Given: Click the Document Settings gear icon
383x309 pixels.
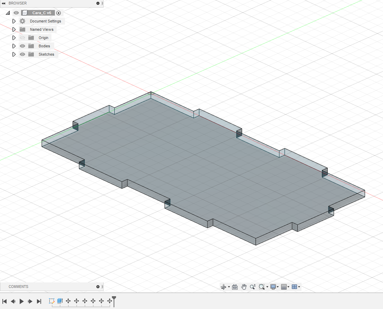Looking at the screenshot, I should (x=22, y=21).
